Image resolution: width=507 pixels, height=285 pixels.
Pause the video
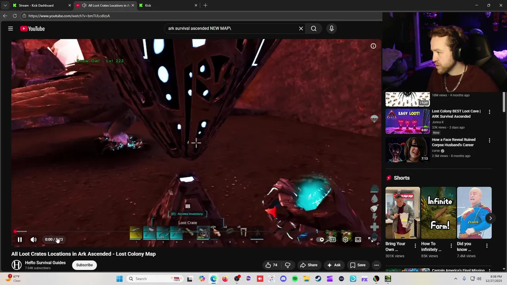20,239
